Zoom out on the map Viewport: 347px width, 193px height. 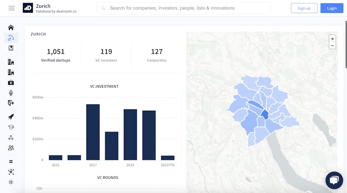click(x=332, y=46)
